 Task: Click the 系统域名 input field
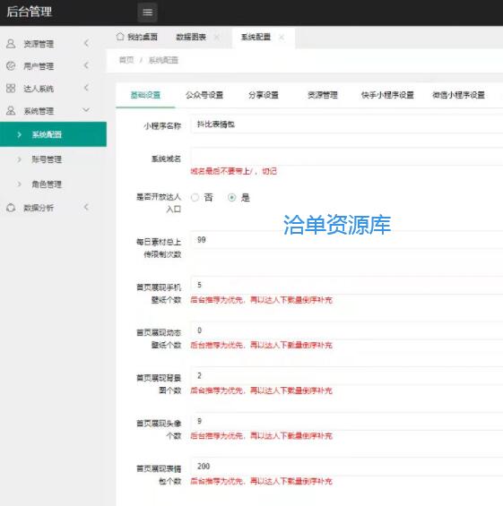click(x=347, y=157)
